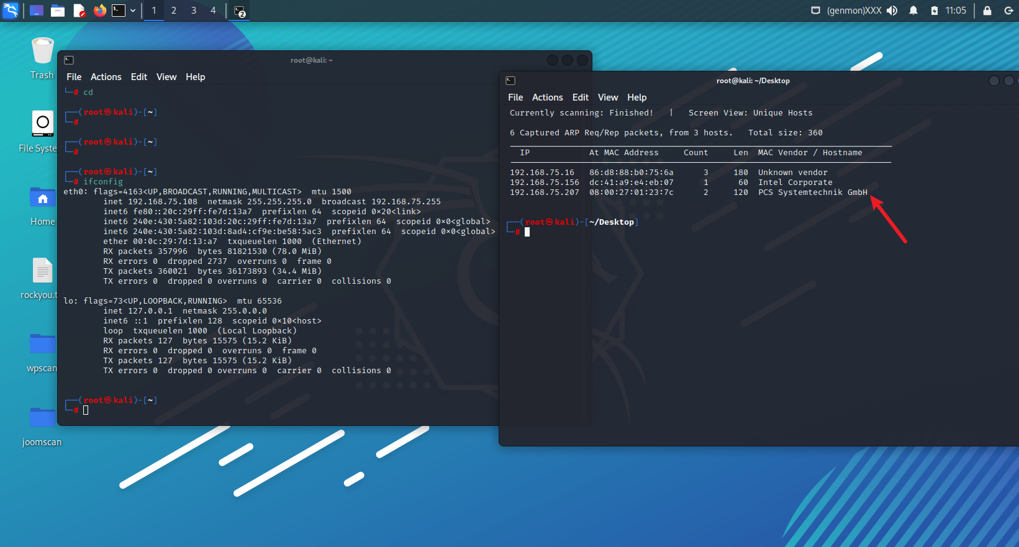Click the IP address 192.168.75.16
Image resolution: width=1019 pixels, height=547 pixels.
[542, 173]
